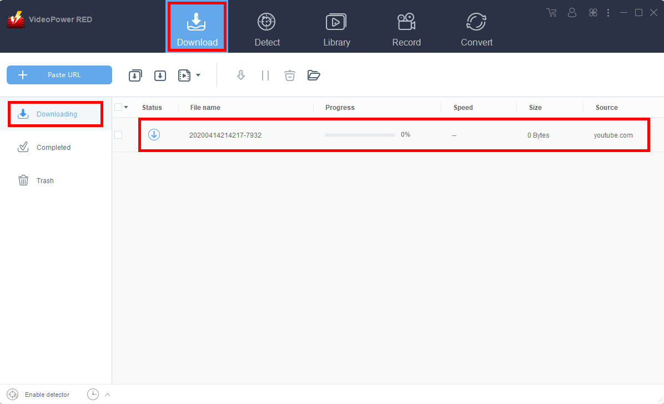Screen dimensions: 664x404
Task: Tick checkbox for 20200414214217-7932 row
Action: (119, 135)
